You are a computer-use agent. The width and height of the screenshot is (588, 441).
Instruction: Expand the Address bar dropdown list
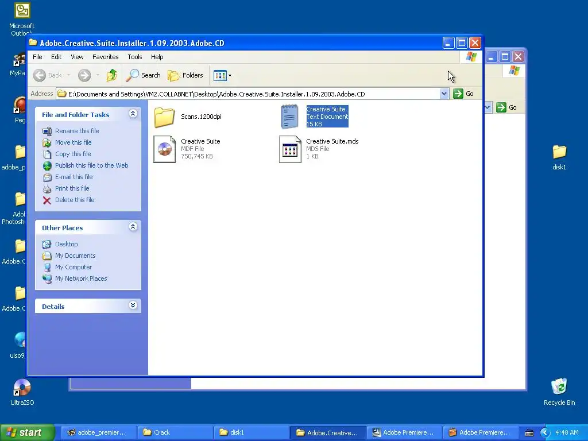click(444, 94)
